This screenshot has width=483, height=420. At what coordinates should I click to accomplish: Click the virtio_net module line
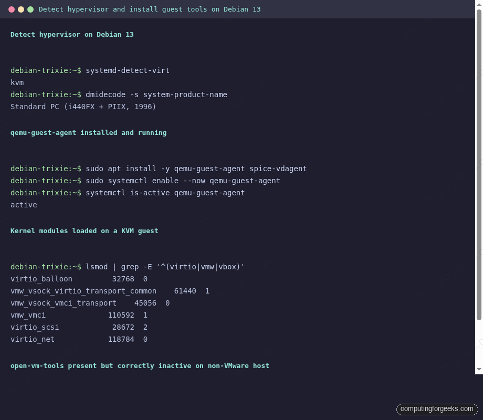79,339
